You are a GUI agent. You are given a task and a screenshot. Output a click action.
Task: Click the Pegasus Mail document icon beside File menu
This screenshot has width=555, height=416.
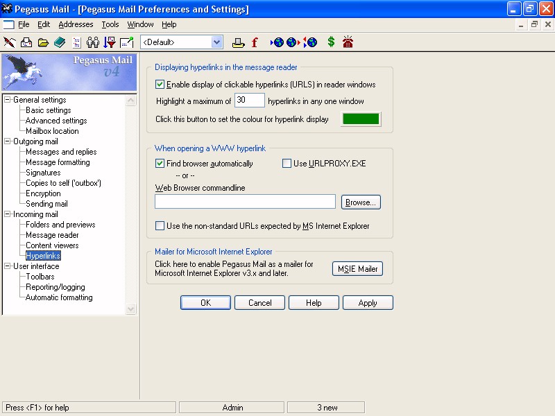[x=8, y=24]
